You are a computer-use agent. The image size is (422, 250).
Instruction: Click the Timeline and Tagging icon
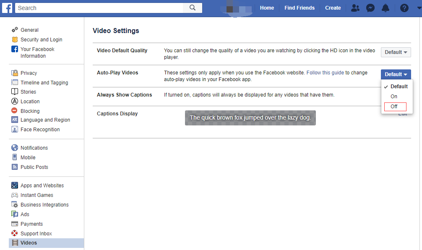(15, 82)
